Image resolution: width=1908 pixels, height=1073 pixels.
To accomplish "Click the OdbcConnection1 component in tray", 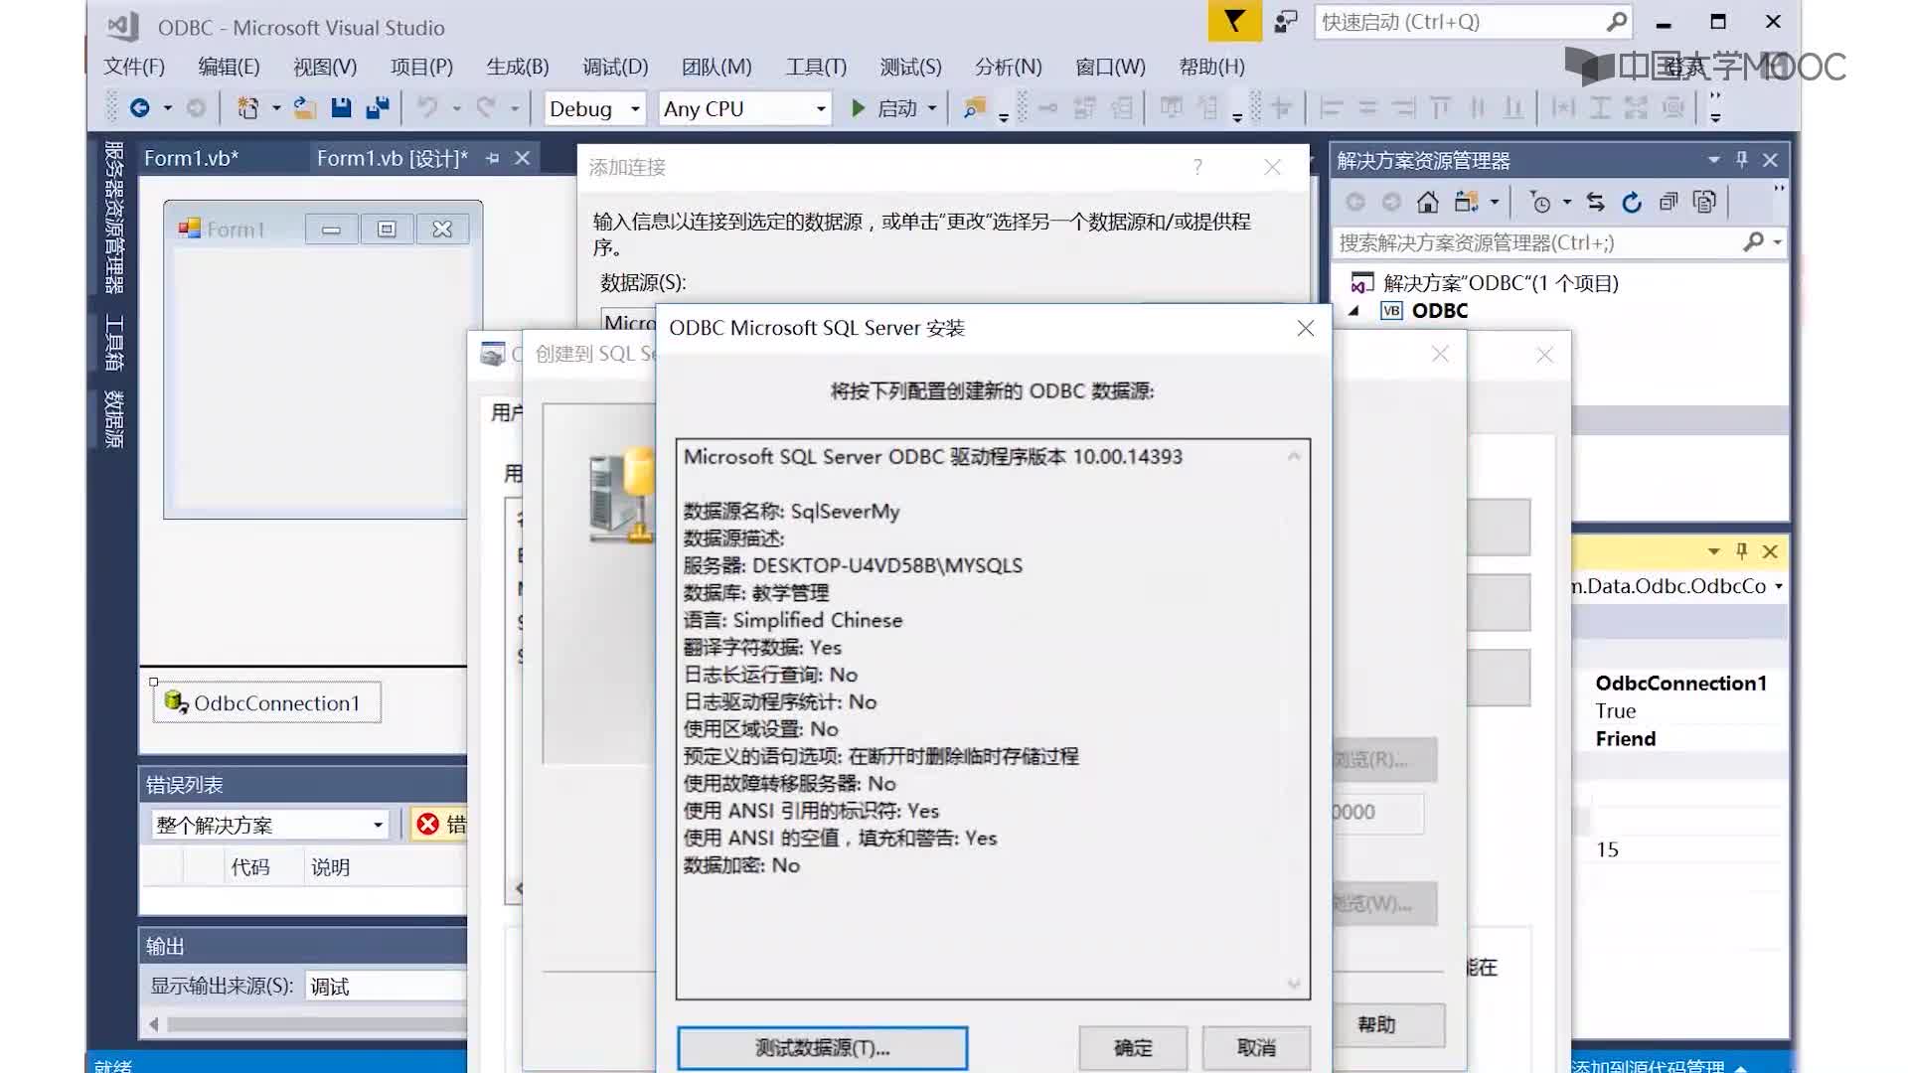I will point(267,702).
